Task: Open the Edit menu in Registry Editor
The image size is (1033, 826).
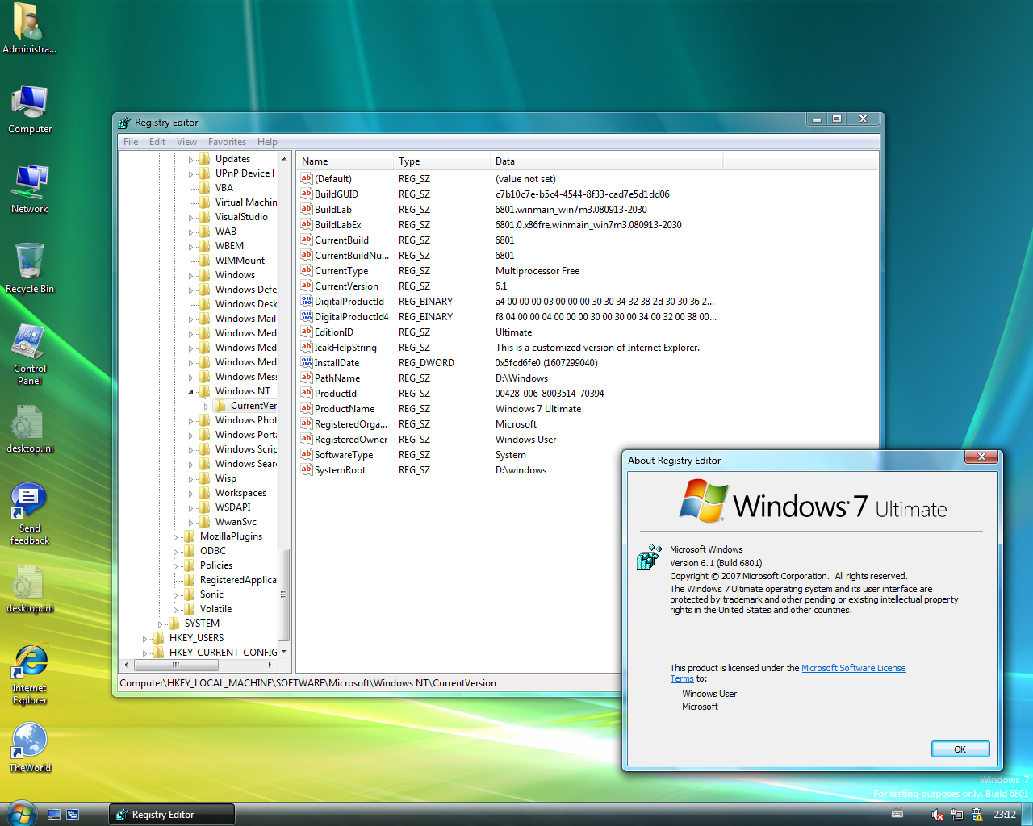Action: [x=157, y=142]
